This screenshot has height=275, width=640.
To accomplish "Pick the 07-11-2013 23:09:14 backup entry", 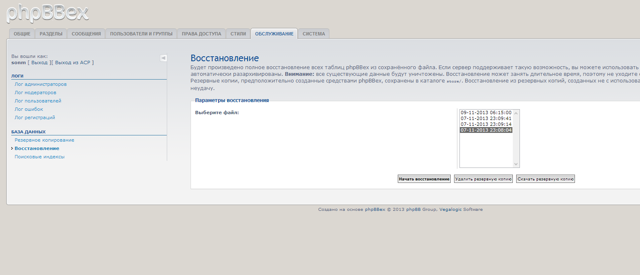I will click(x=486, y=124).
